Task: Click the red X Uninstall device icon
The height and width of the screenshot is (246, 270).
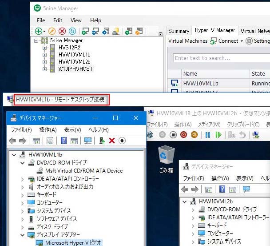Action: click(x=112, y=141)
